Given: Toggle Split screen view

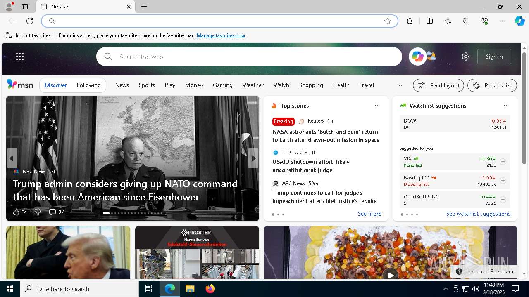Looking at the screenshot, I should (x=429, y=21).
